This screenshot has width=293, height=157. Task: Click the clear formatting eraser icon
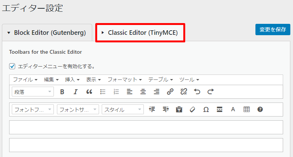pyautogui.click(x=192, y=109)
